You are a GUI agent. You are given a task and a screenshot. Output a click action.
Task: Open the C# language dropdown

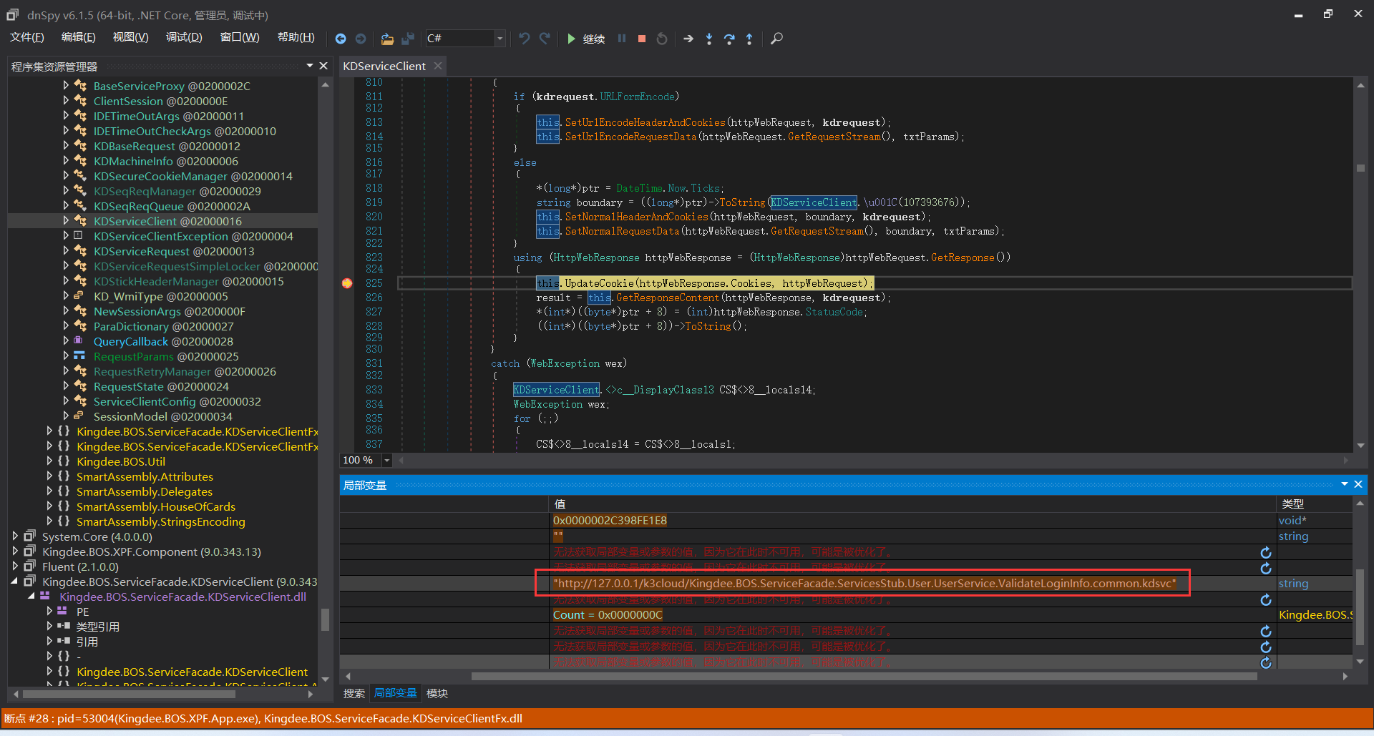(x=500, y=39)
